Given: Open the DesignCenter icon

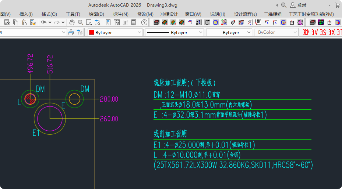Looking at the screenshot, I should pos(117,22).
